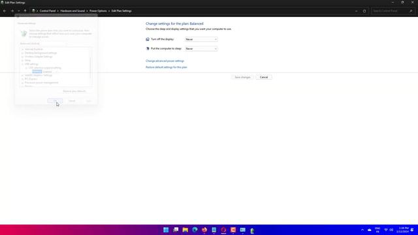Open network and volume quick settings
Image resolution: width=418 pixels, height=235 pixels.
point(389,230)
